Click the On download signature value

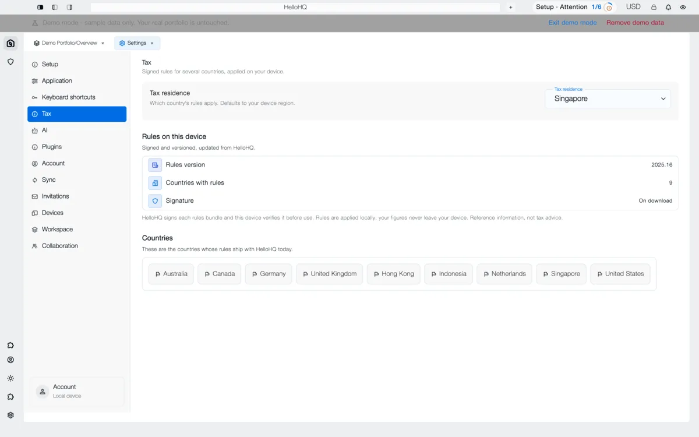point(655,201)
